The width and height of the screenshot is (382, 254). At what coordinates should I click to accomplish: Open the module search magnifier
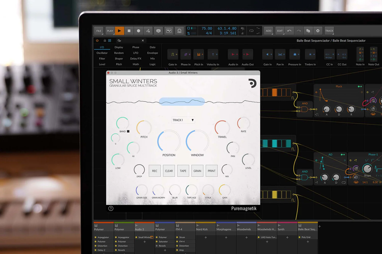coord(119,41)
